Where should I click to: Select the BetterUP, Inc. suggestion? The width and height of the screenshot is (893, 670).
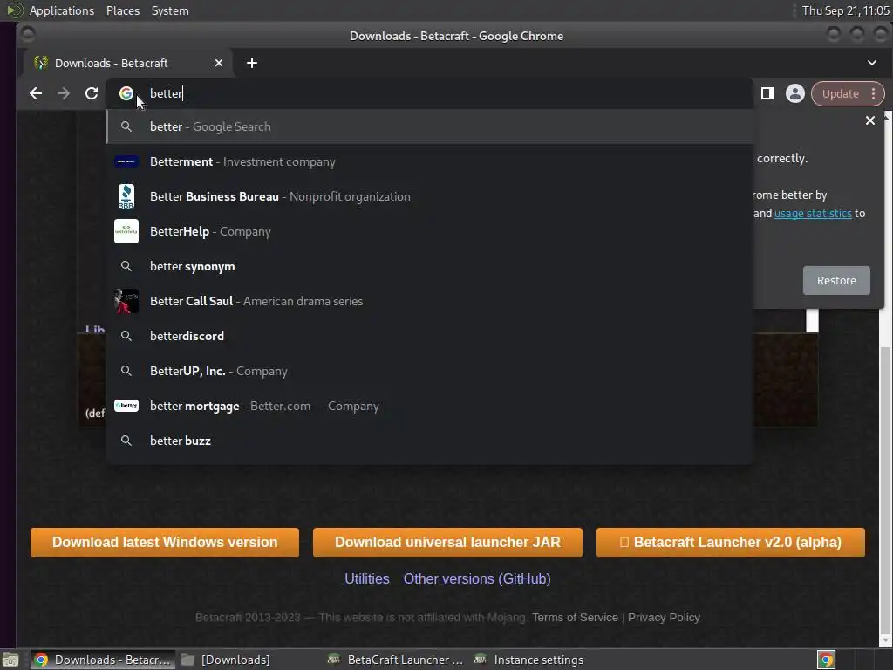[430, 371]
